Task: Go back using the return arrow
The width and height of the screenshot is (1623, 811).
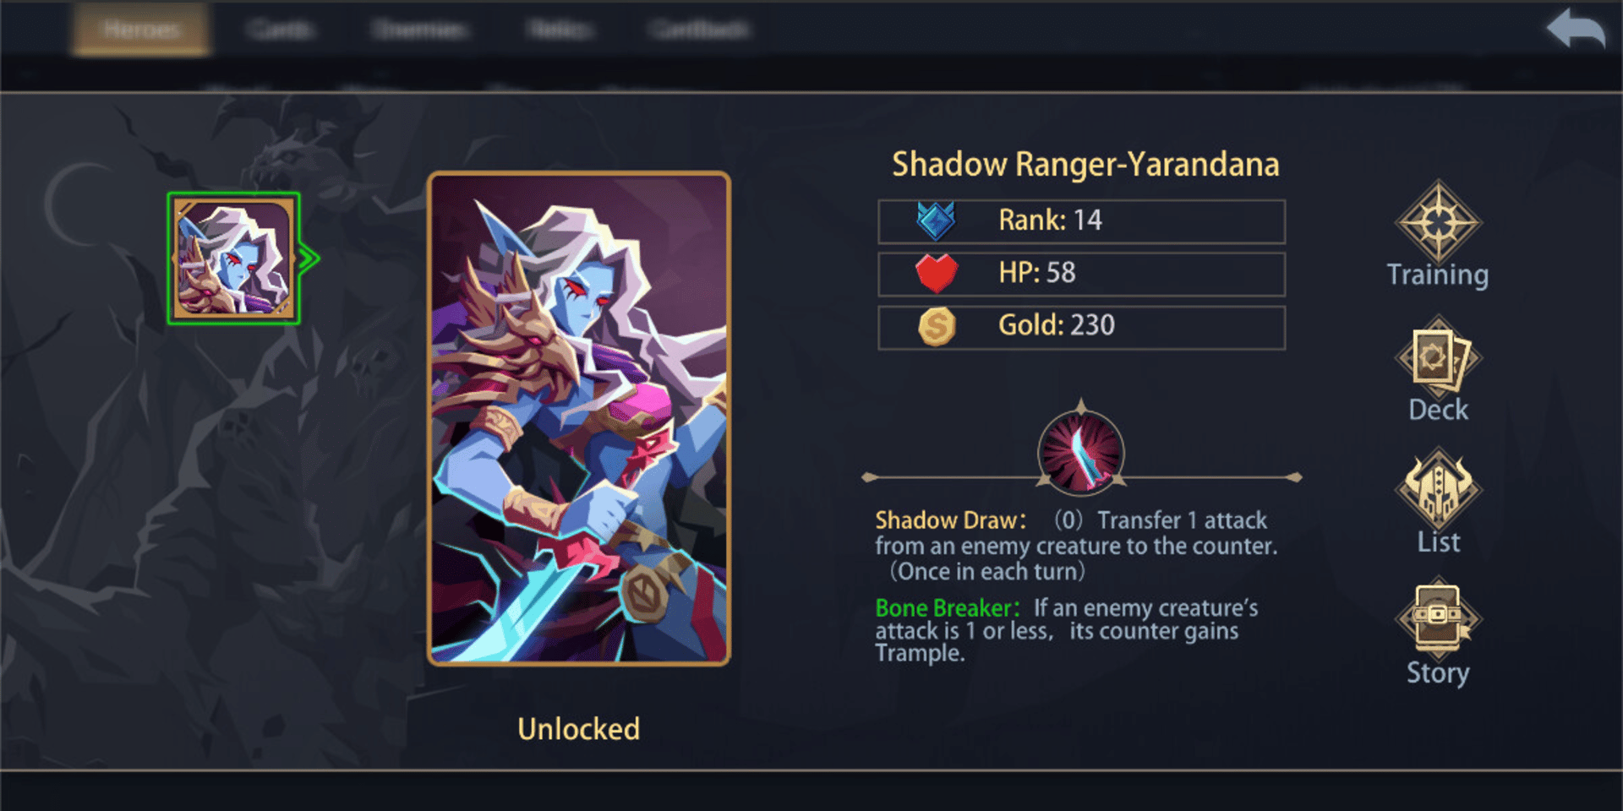Action: [1576, 29]
